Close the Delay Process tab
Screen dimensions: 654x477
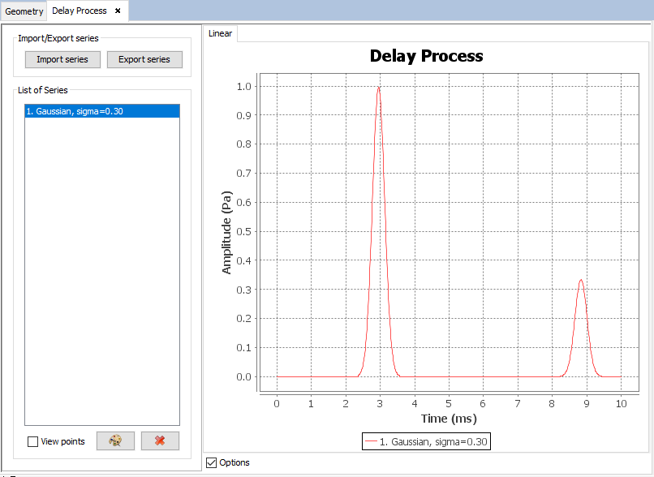tap(118, 11)
